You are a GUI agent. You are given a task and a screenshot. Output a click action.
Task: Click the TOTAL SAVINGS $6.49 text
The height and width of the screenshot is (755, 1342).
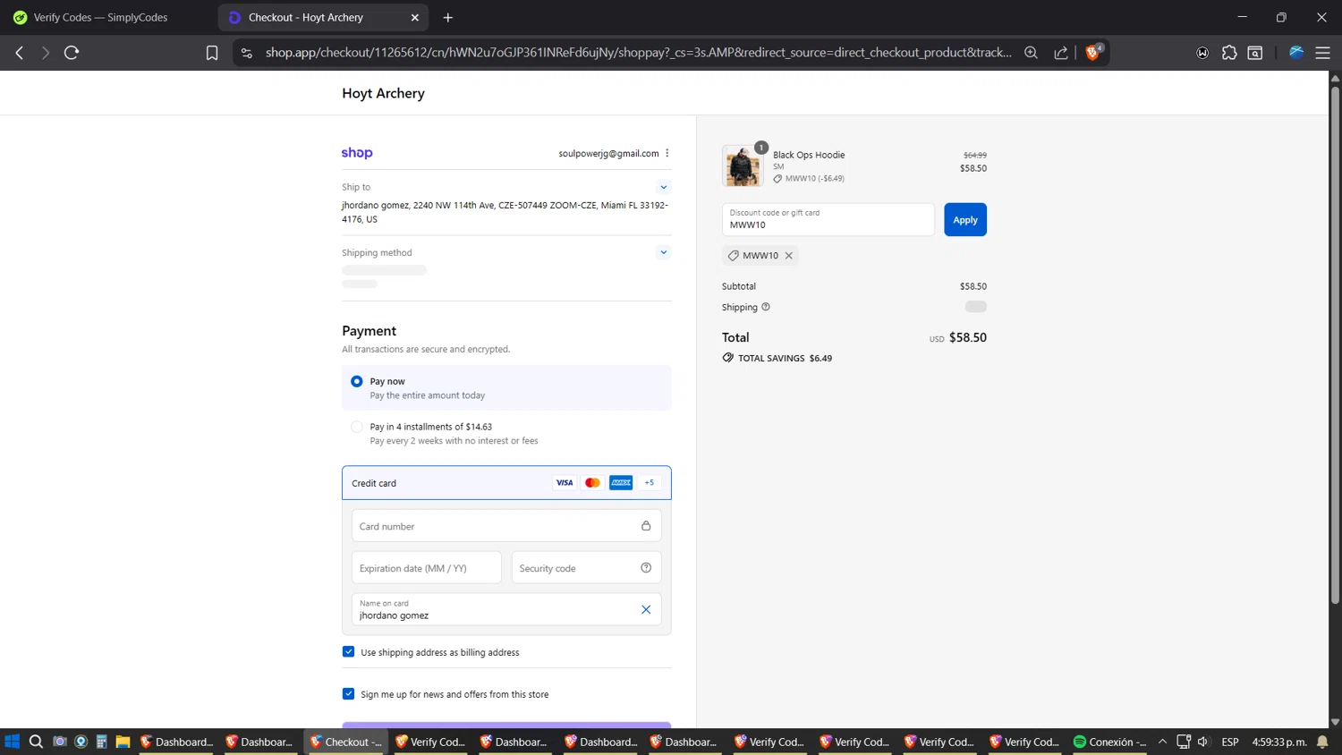click(x=785, y=358)
